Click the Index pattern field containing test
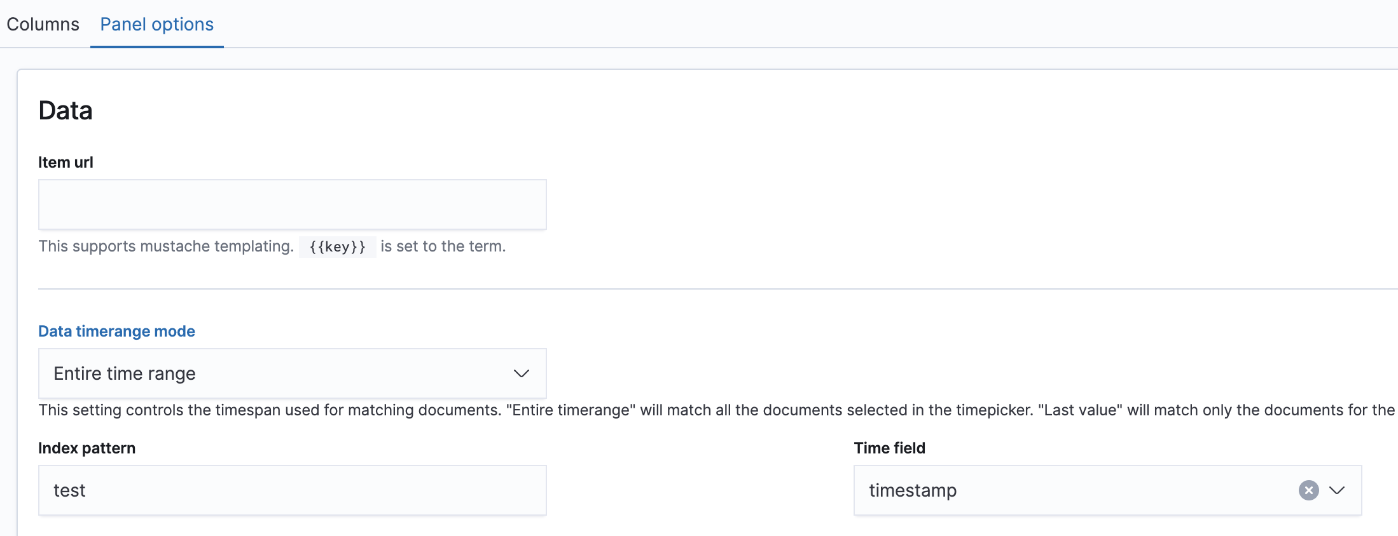1398x536 pixels. (x=293, y=490)
